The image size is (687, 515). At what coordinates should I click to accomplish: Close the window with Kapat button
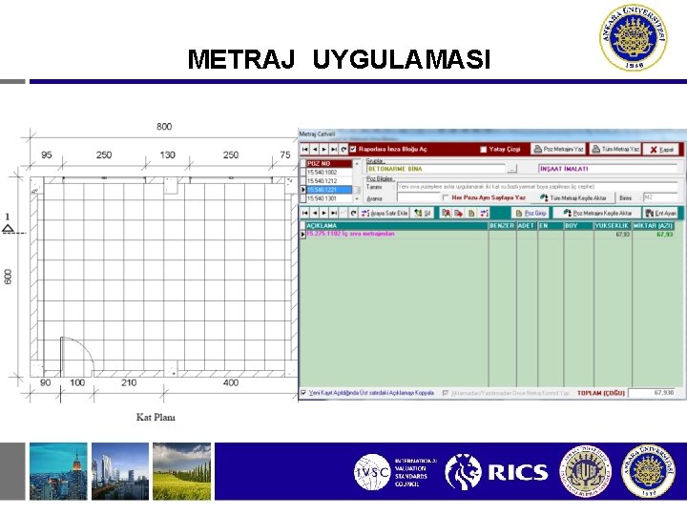pyautogui.click(x=660, y=150)
